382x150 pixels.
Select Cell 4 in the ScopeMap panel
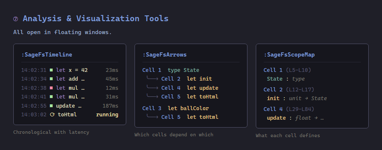(x=273, y=109)
